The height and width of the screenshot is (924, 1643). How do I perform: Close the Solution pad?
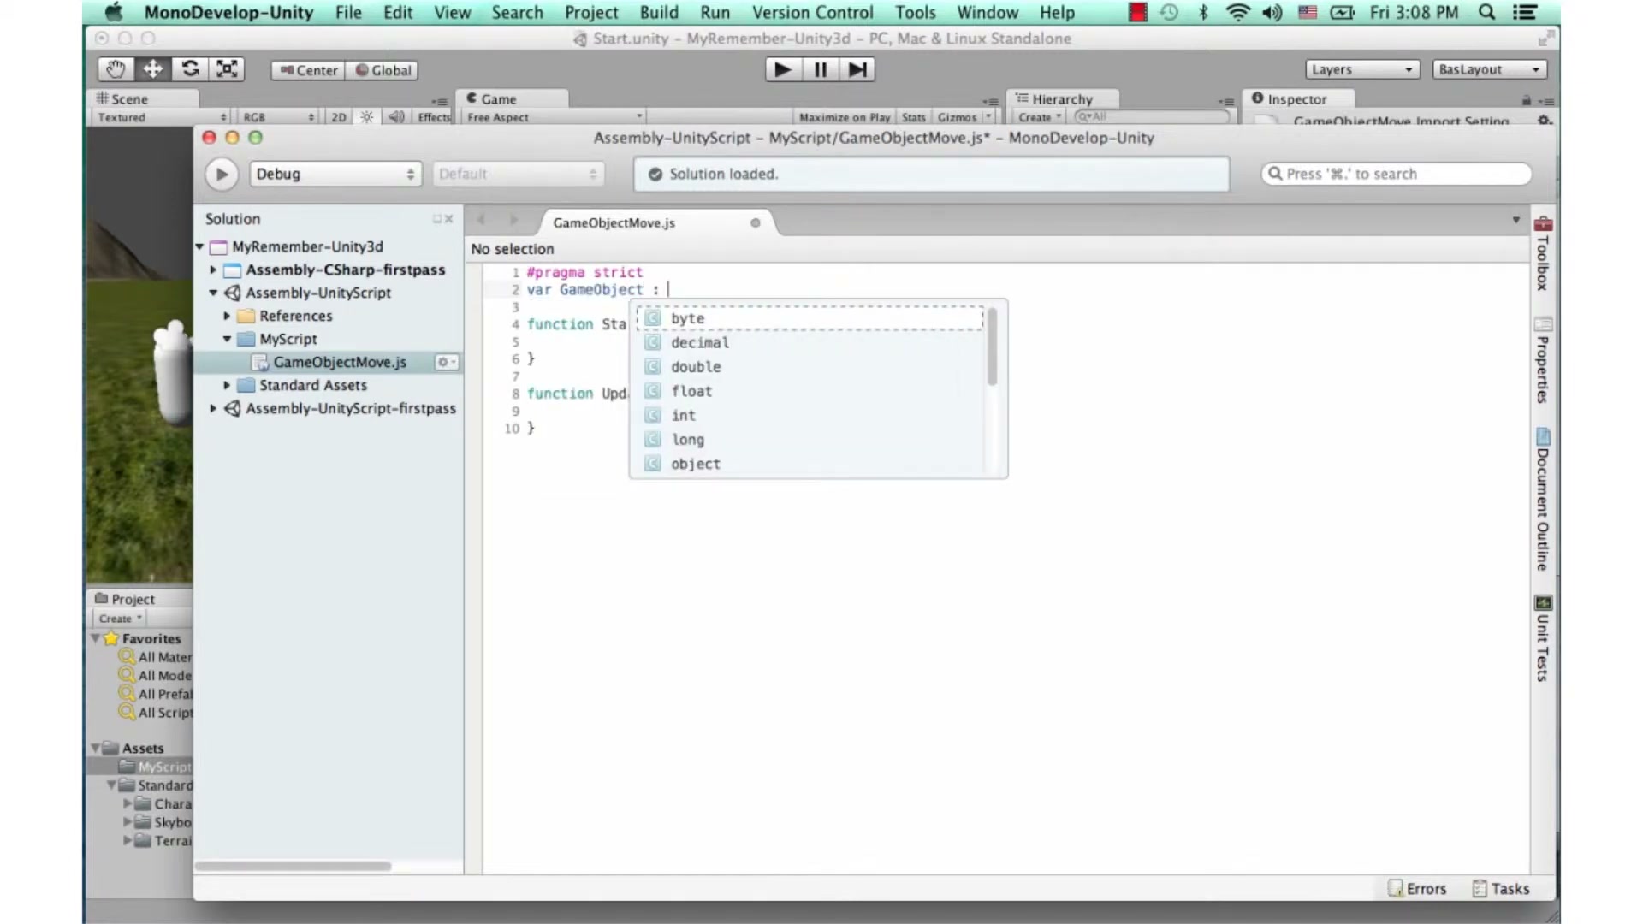[449, 219]
